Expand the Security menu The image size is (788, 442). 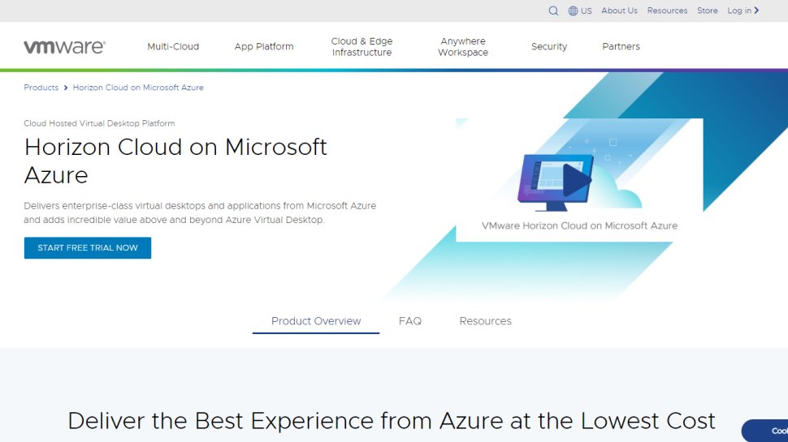(549, 47)
